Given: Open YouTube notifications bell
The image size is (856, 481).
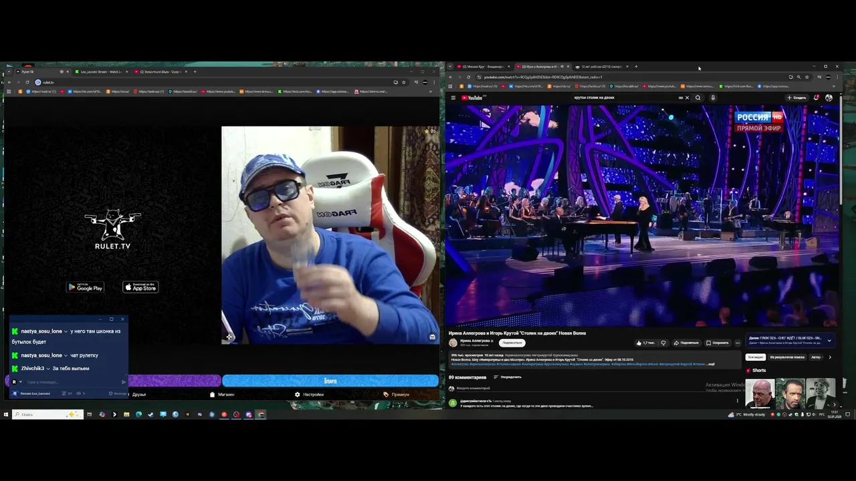Looking at the screenshot, I should coord(817,98).
